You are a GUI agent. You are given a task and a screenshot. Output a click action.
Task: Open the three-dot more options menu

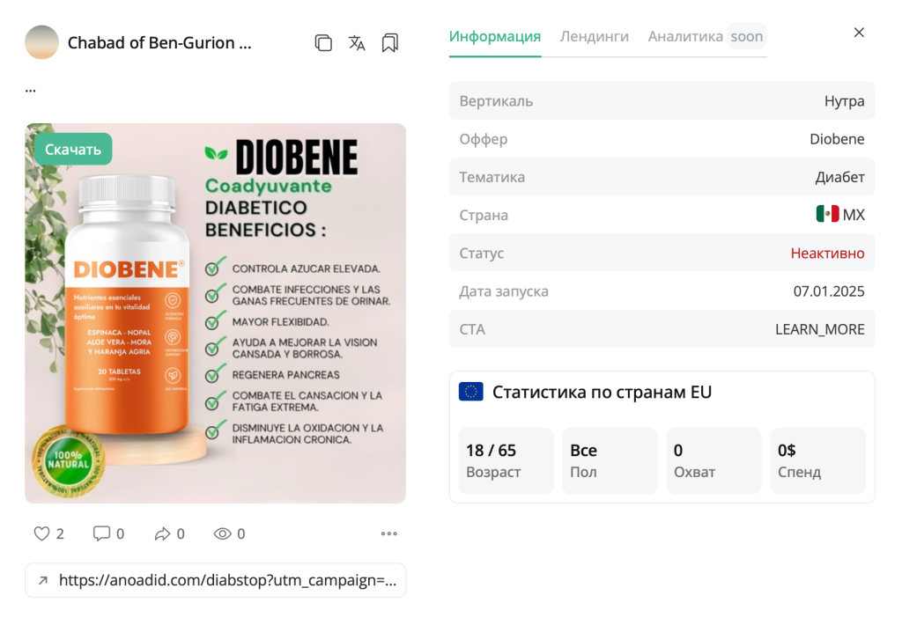(x=388, y=533)
